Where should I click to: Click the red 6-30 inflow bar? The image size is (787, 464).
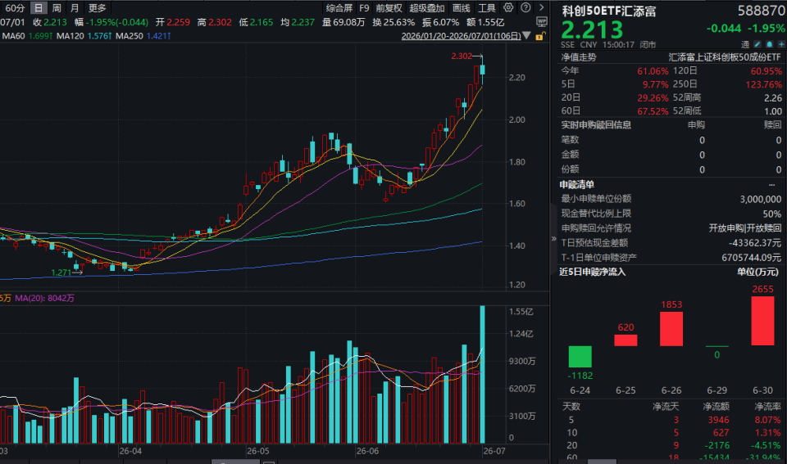tap(762, 321)
